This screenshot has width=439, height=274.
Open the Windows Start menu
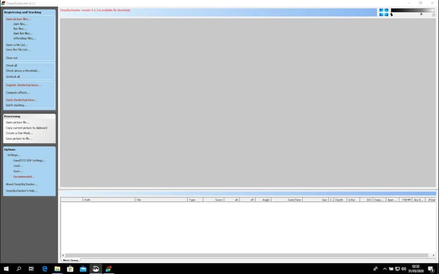click(x=6, y=269)
